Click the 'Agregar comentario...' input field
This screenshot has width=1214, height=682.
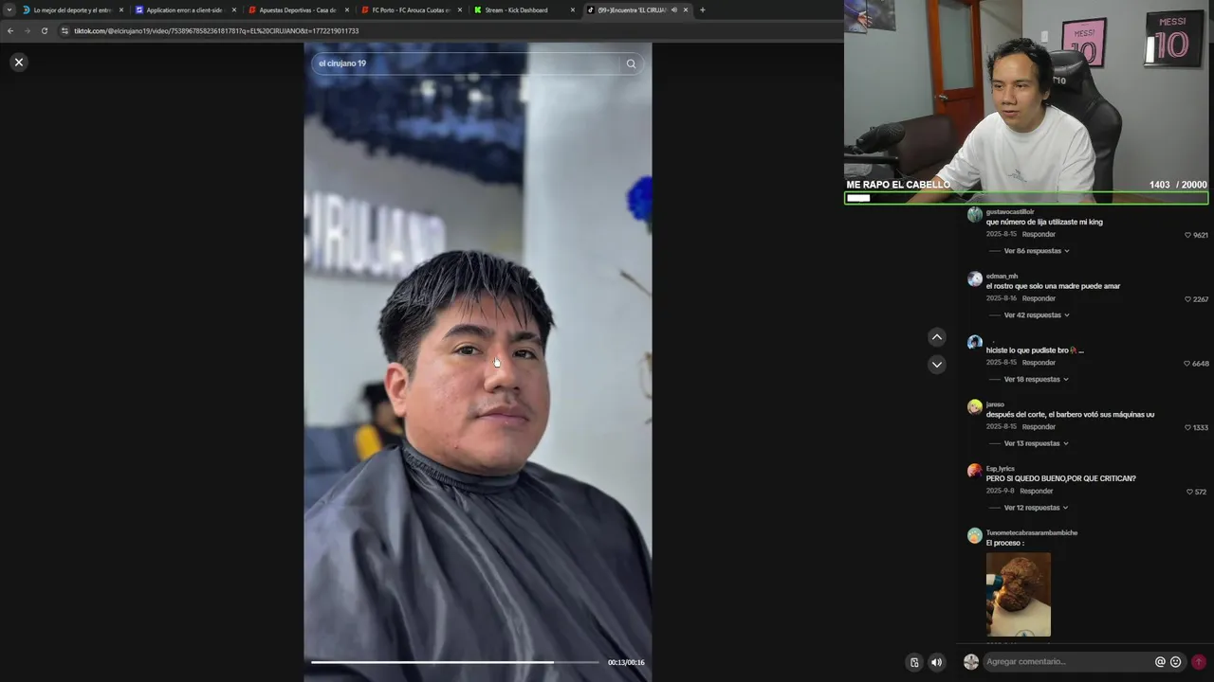pyautogui.click(x=1067, y=662)
